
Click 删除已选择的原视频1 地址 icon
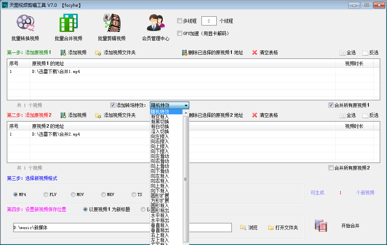pyautogui.click(x=184, y=52)
